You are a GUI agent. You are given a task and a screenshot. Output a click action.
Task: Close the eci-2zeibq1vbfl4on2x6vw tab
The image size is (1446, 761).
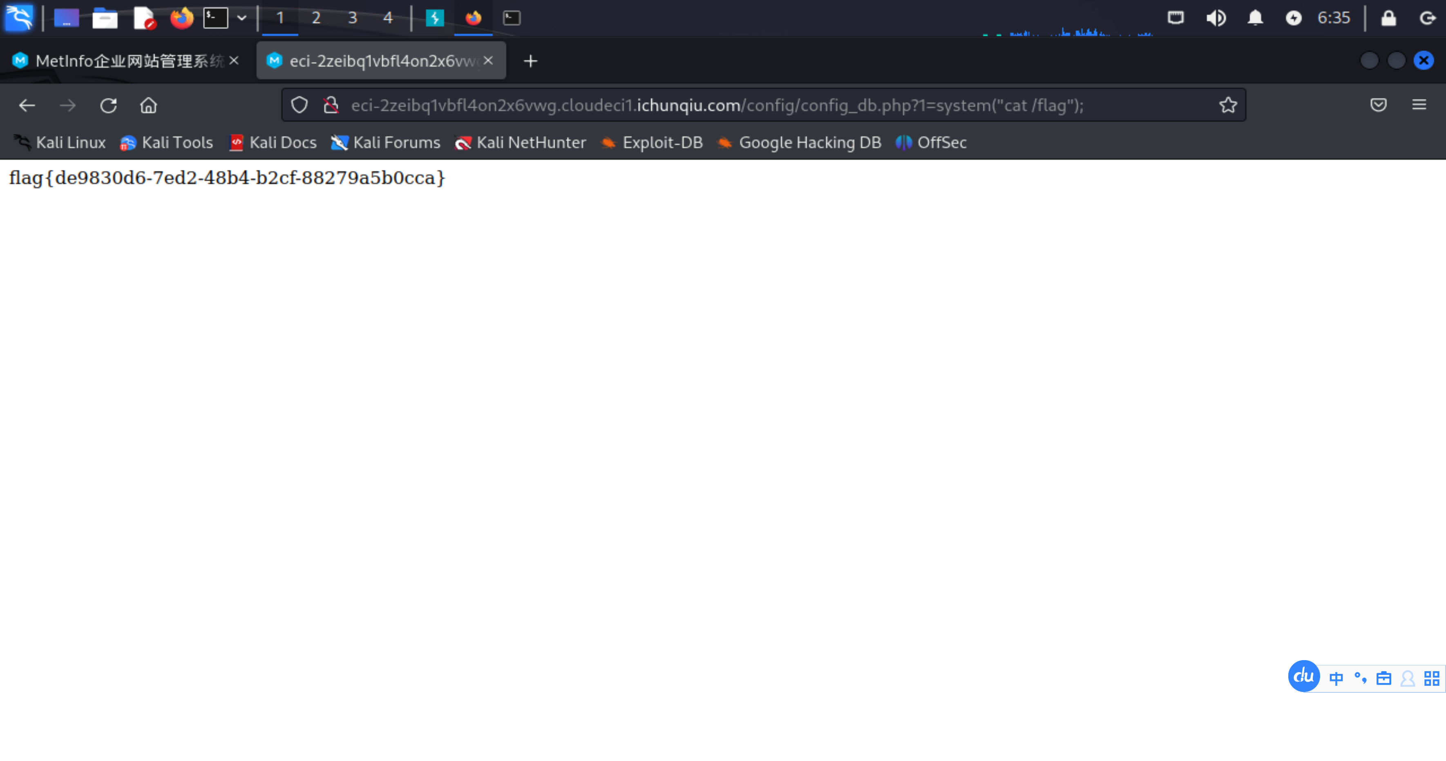pyautogui.click(x=488, y=60)
